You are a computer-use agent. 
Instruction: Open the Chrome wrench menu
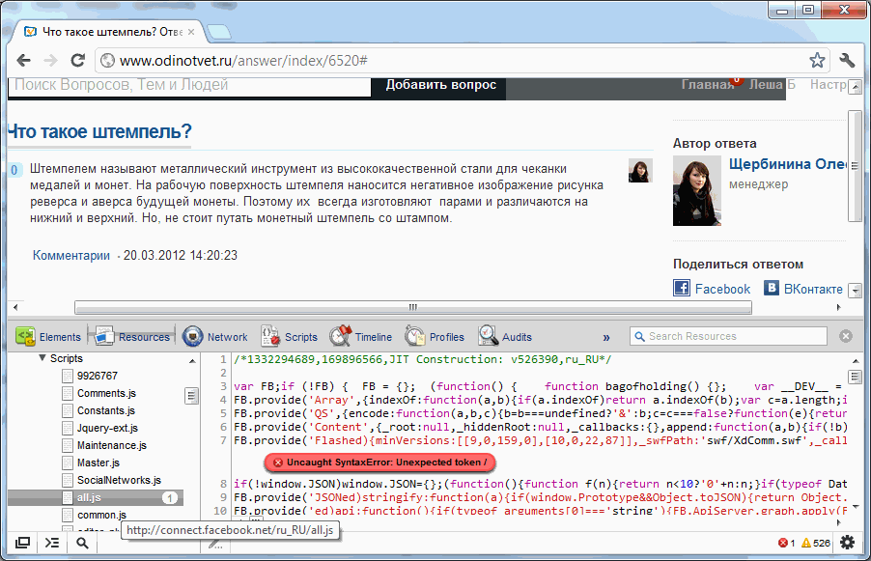pos(847,59)
